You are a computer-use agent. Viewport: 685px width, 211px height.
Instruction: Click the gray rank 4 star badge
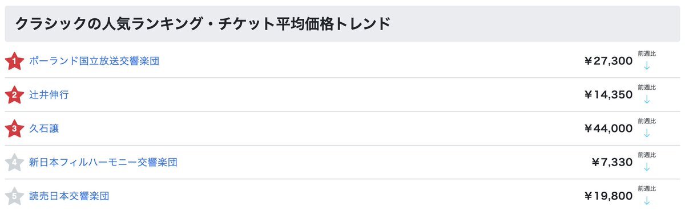(14, 163)
